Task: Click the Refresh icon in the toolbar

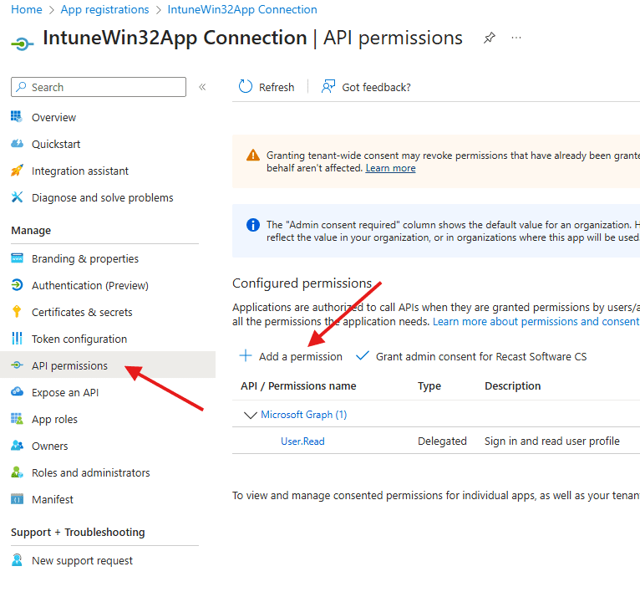Action: (x=246, y=87)
